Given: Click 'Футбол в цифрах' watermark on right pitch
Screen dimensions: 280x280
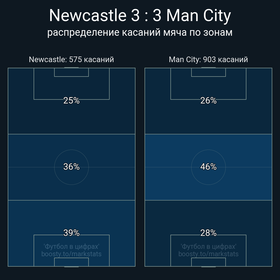Looking at the screenshot, I should pyautogui.click(x=208, y=247).
